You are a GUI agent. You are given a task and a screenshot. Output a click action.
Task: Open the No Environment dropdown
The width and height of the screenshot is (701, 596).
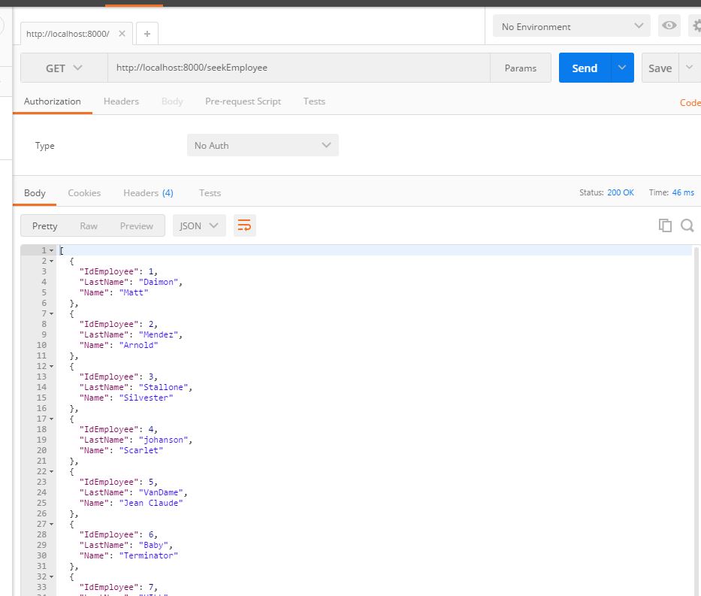click(571, 26)
